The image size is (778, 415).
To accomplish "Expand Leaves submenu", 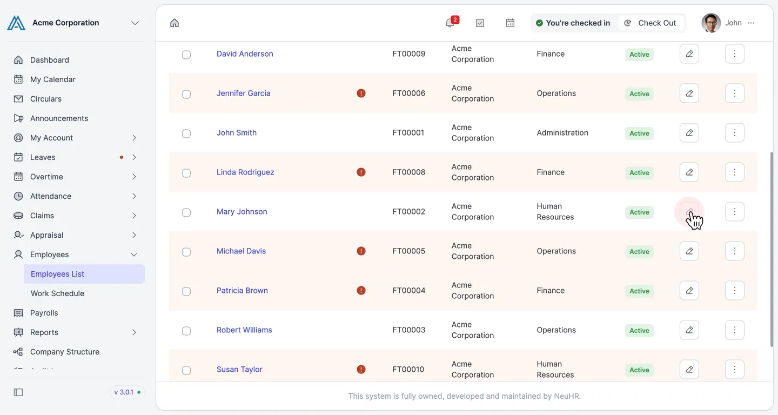I will coord(134,157).
